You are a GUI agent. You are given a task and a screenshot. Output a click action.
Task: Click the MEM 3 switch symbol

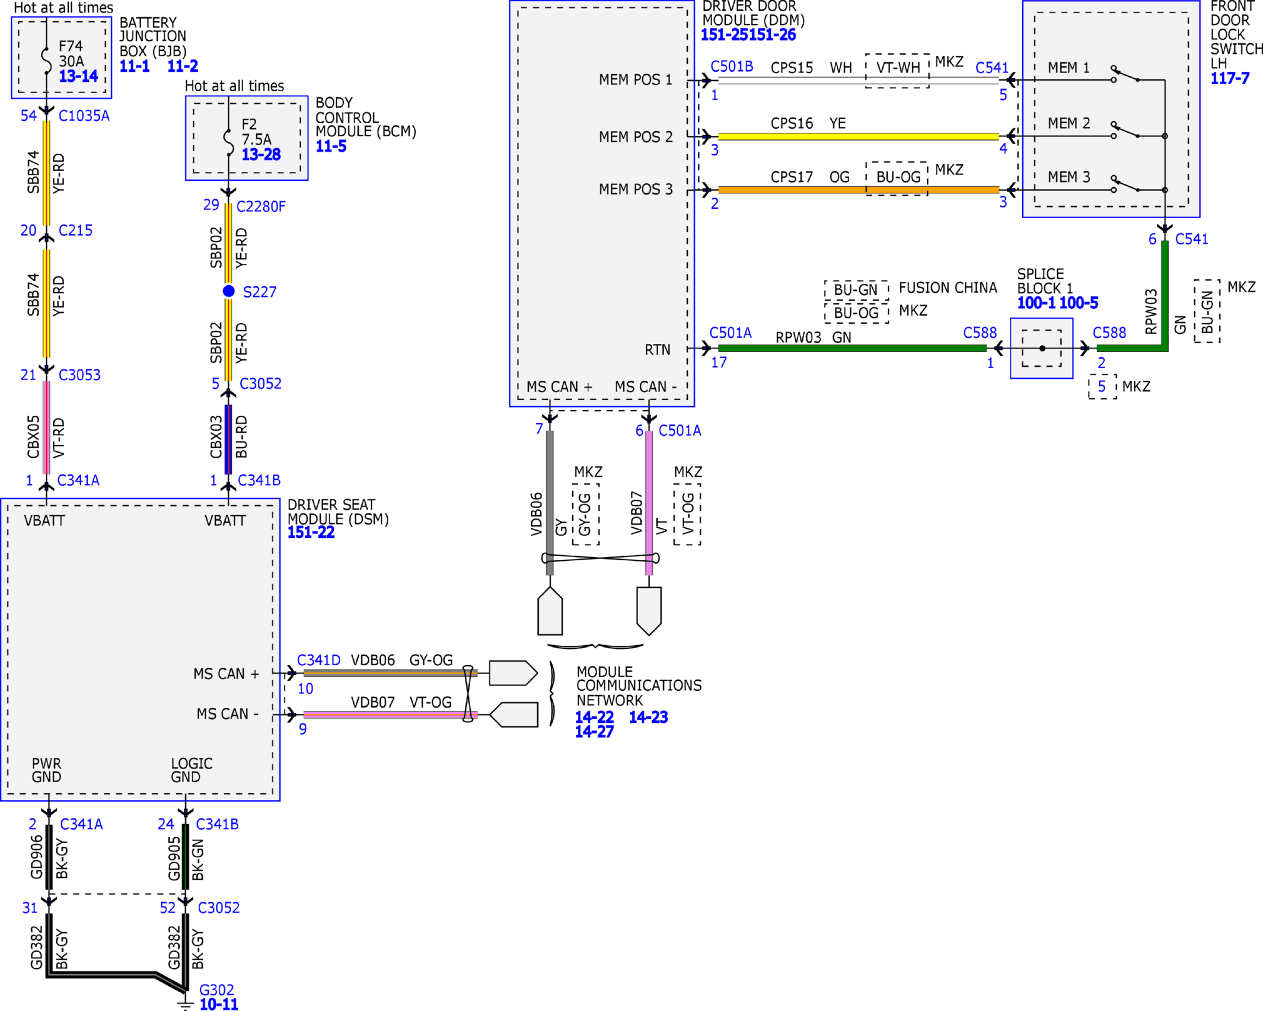[1125, 184]
